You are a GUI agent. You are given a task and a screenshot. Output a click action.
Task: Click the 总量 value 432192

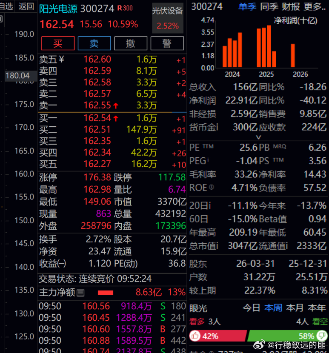coord(171,214)
